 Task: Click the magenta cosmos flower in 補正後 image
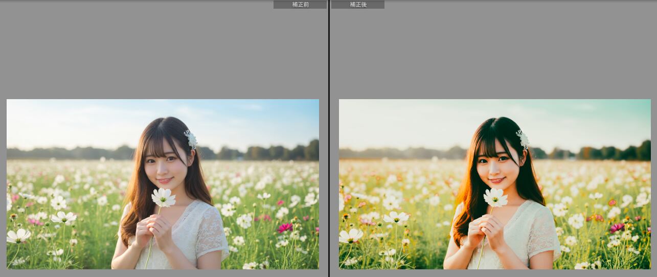(x=617, y=227)
